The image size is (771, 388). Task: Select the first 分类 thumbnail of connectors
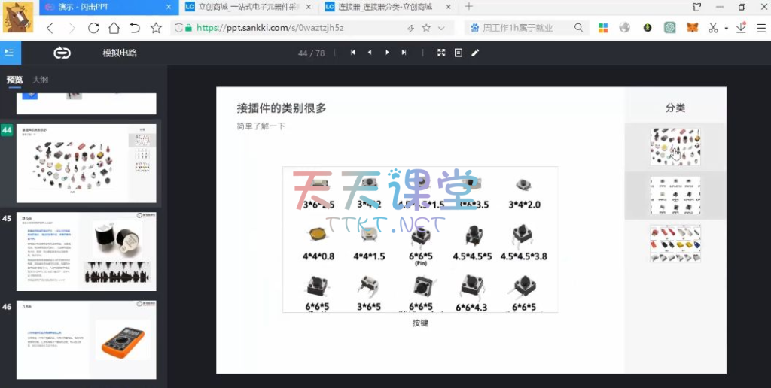pos(675,147)
